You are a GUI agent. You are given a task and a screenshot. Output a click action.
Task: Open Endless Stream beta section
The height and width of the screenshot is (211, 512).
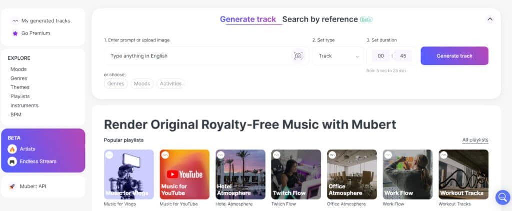[38, 161]
